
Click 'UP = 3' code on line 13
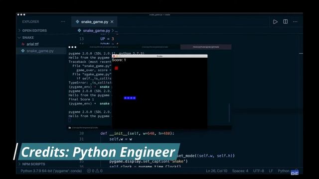point(107,39)
